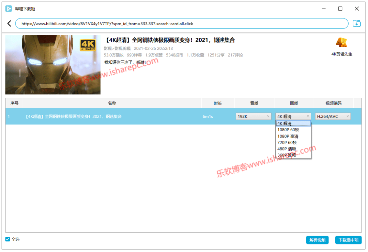Minimize the 哔哩下载姬 window
Image resolution: width=368 pixels, height=252 pixels.
point(324,9)
